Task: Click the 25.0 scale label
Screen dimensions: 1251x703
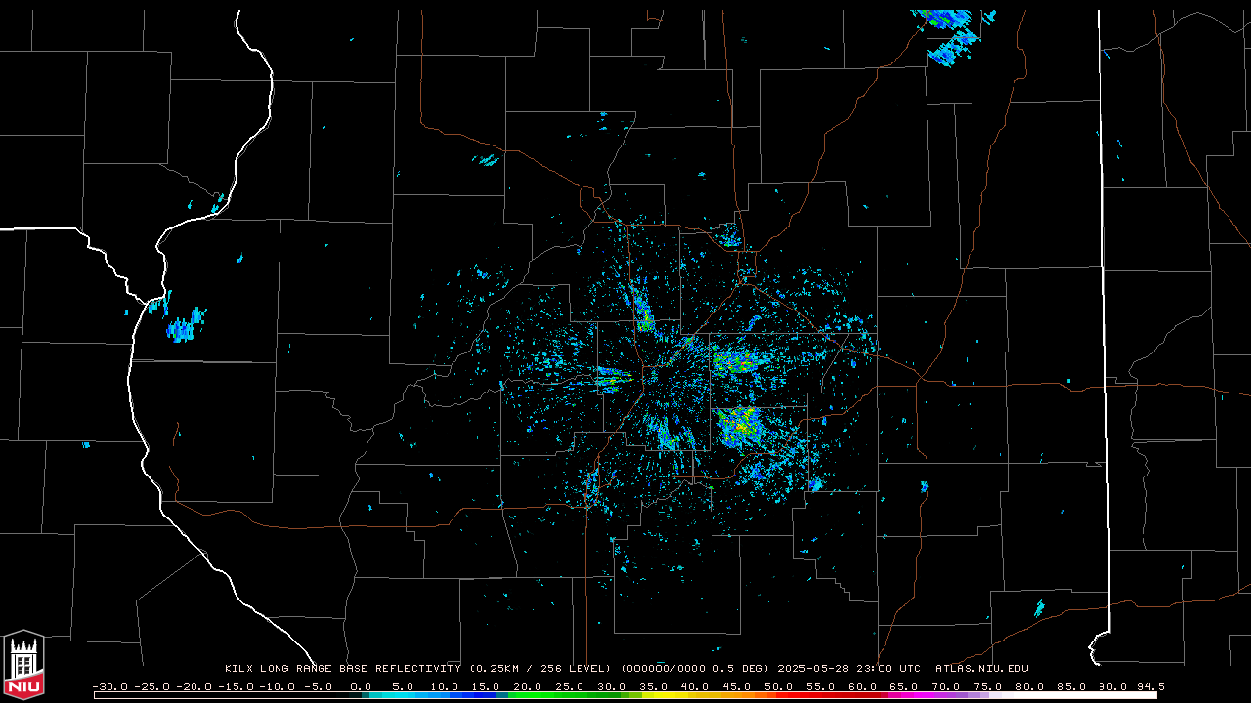Action: click(570, 687)
